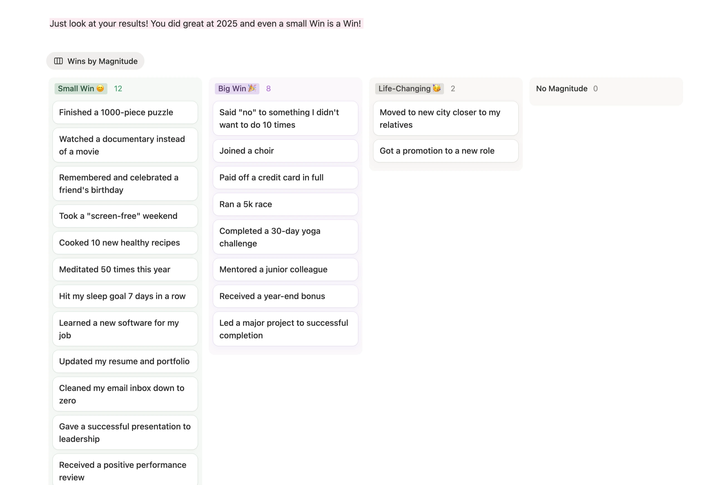Image resolution: width=727 pixels, height=485 pixels.
Task: Select the card Ran a 5k race
Action: [285, 204]
